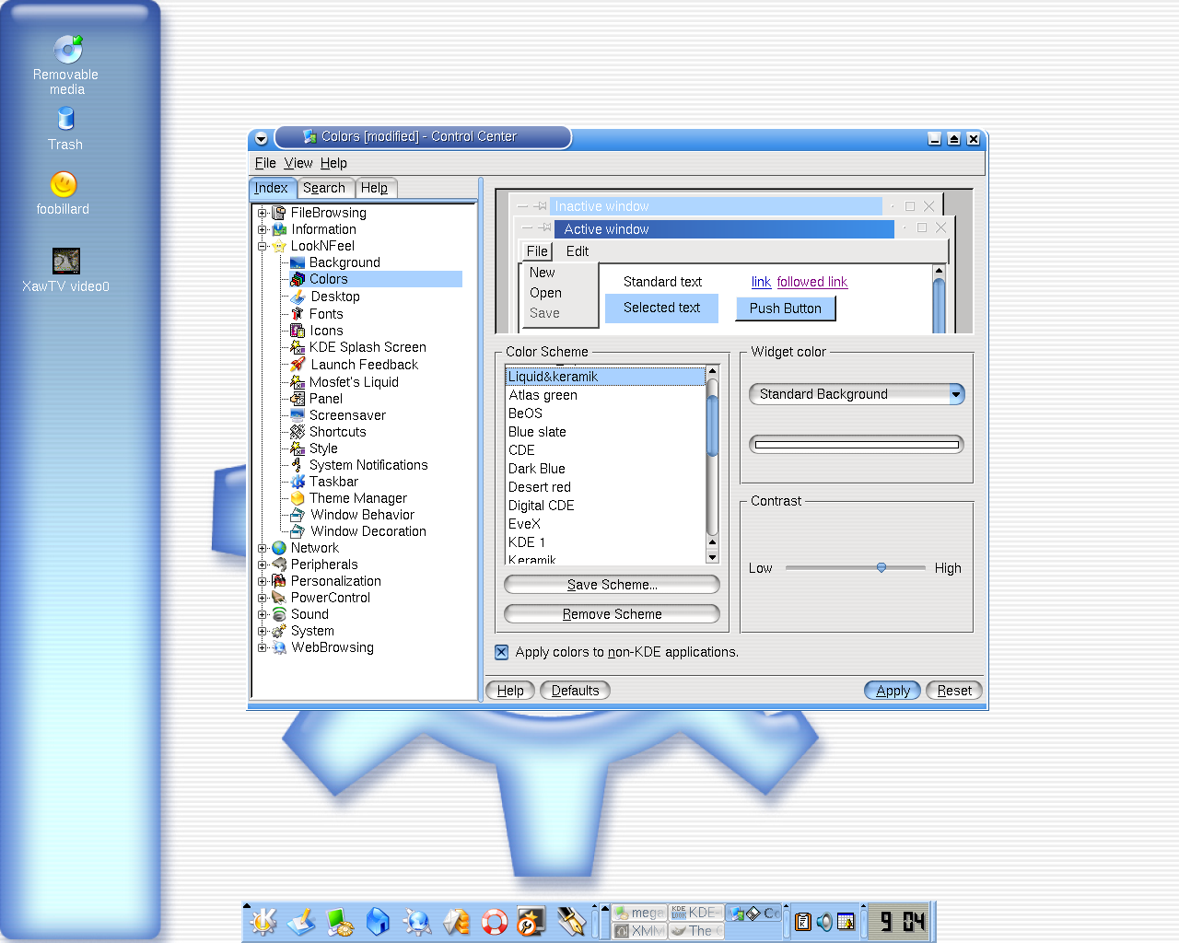This screenshot has width=1179, height=943.
Task: Launch XawTV video0 desktop icon
Action: [65, 271]
